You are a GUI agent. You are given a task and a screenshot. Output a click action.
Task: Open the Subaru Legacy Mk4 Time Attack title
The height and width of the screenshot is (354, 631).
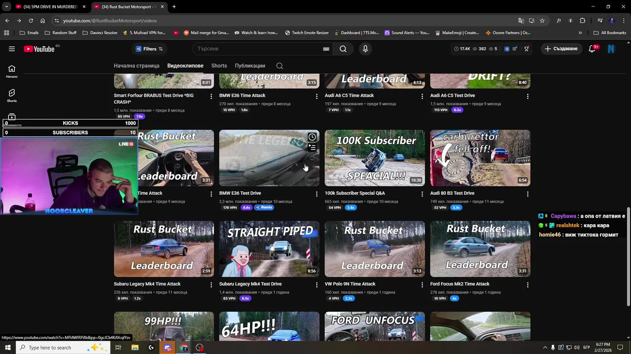pos(147,284)
